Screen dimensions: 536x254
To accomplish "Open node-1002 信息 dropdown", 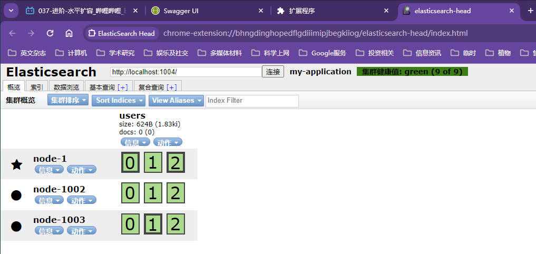I will pos(49,200).
